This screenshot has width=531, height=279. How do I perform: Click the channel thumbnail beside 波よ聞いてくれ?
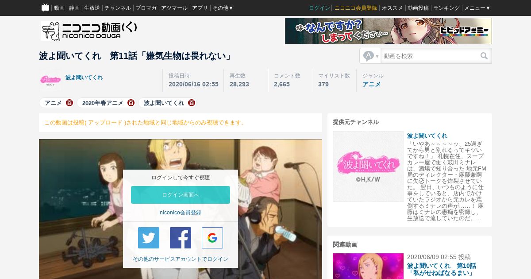50,80
